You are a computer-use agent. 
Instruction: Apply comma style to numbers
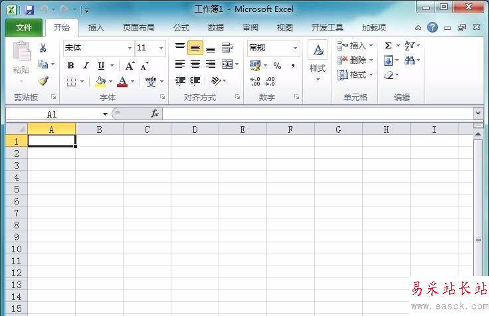(293, 66)
